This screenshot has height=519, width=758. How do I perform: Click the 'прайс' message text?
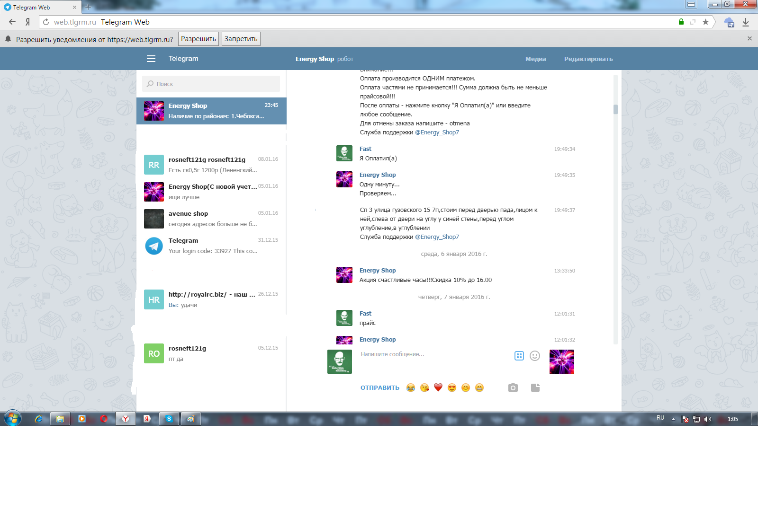[x=368, y=323]
